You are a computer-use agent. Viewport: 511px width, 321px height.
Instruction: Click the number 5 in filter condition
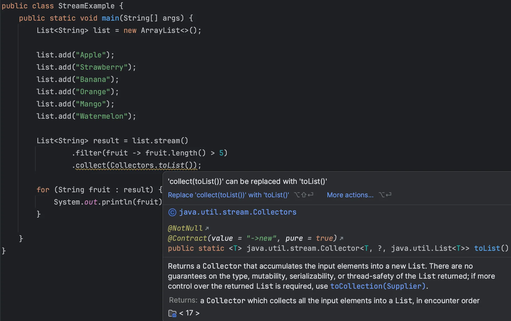pos(221,153)
